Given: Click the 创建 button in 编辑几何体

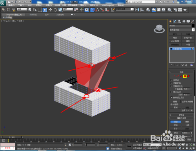Looking at the screenshot, I should pyautogui.click(x=176, y=122).
